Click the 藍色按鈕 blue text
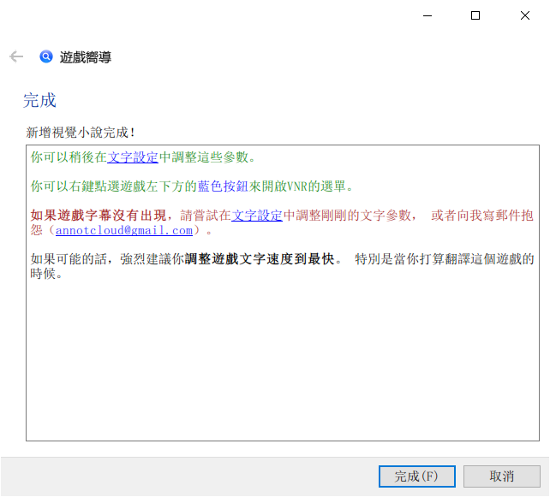 [223, 186]
